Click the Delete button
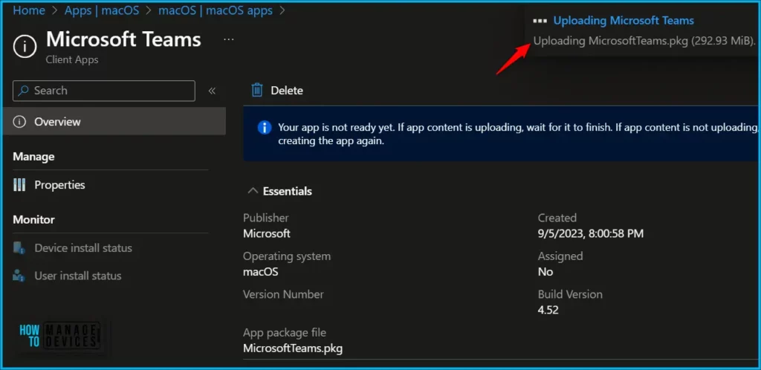This screenshot has width=761, height=370. [x=277, y=90]
